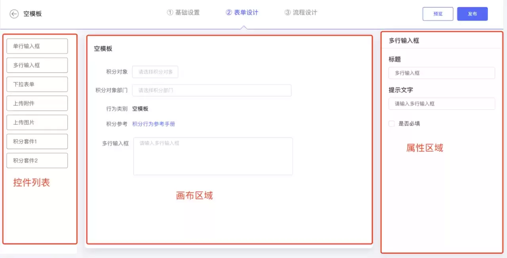Select the 多行输入框 control in the list
507x258 pixels.
[37, 65]
